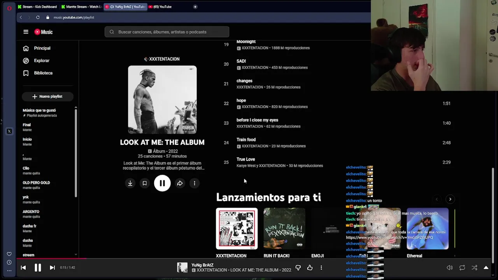Create a playlist with Nueva playlist
The image size is (498, 280).
pos(47,96)
